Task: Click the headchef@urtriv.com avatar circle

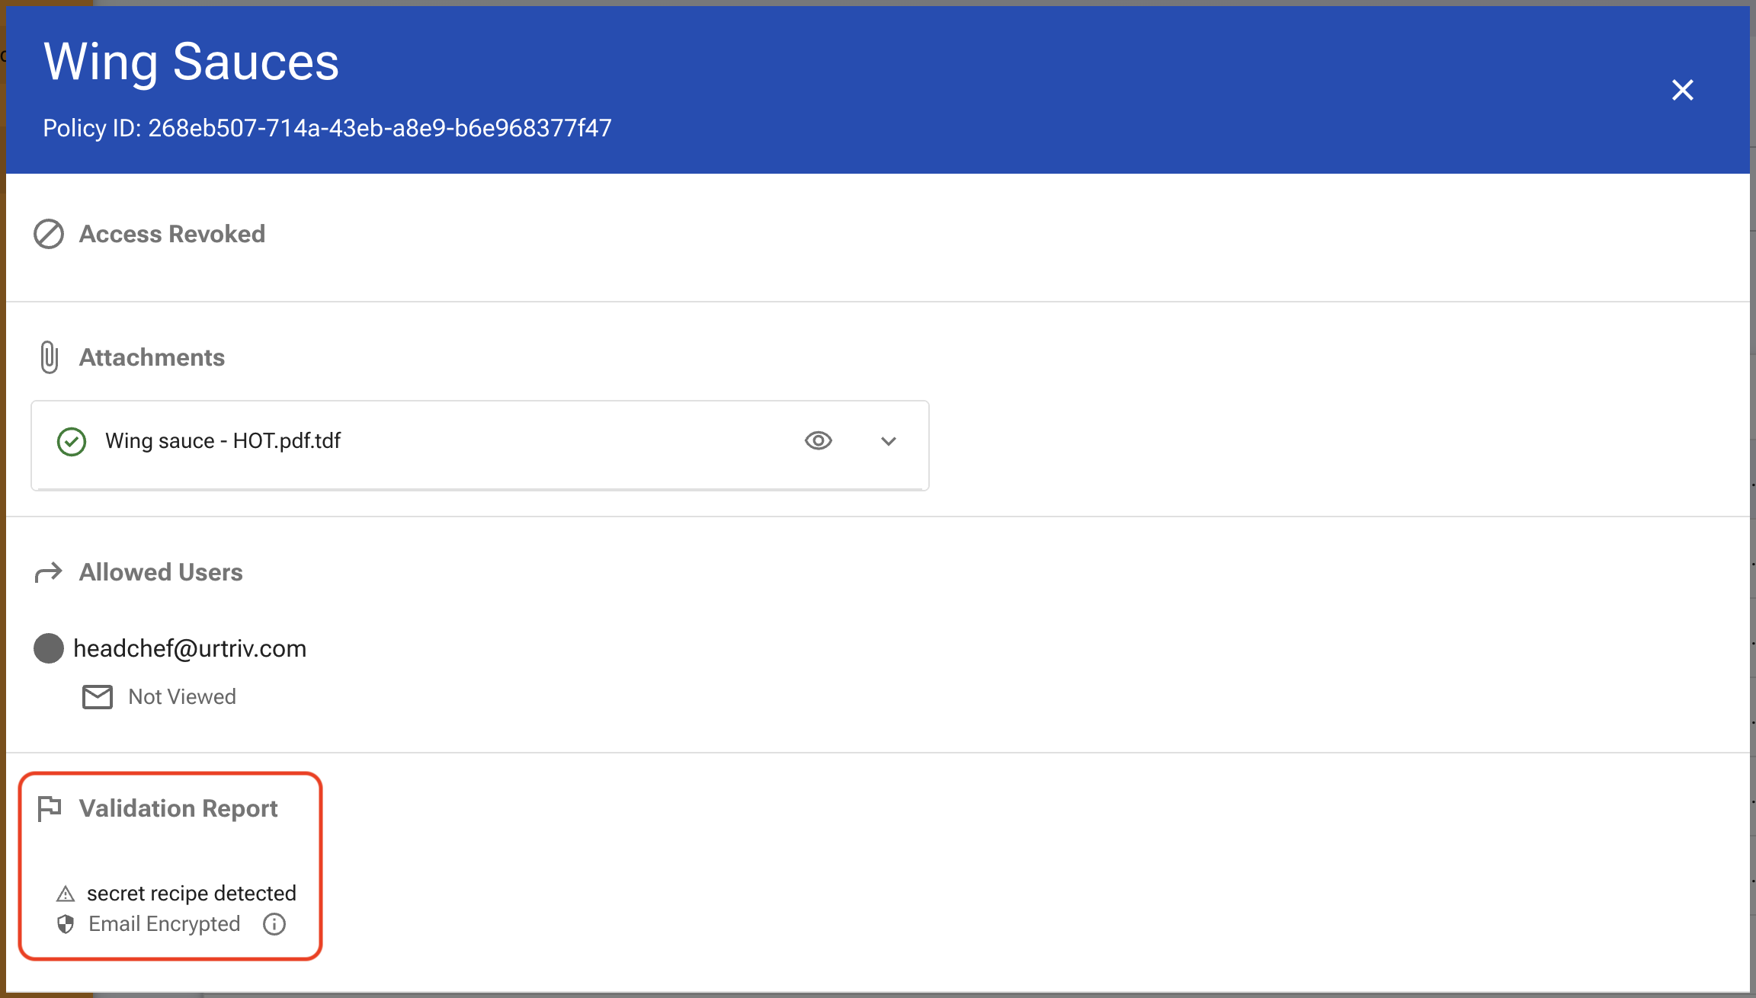Action: click(49, 648)
